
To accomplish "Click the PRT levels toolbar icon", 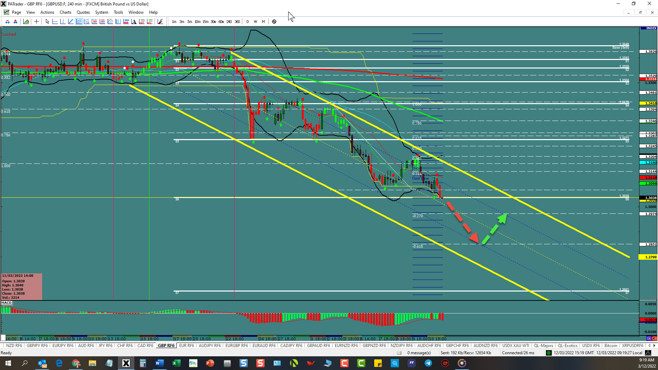I will pyautogui.click(x=142, y=22).
